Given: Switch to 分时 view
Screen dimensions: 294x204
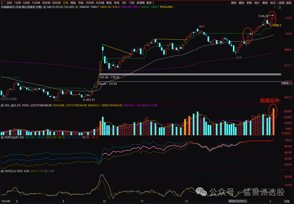Looking at the screenshot, I should (x=9, y=3).
